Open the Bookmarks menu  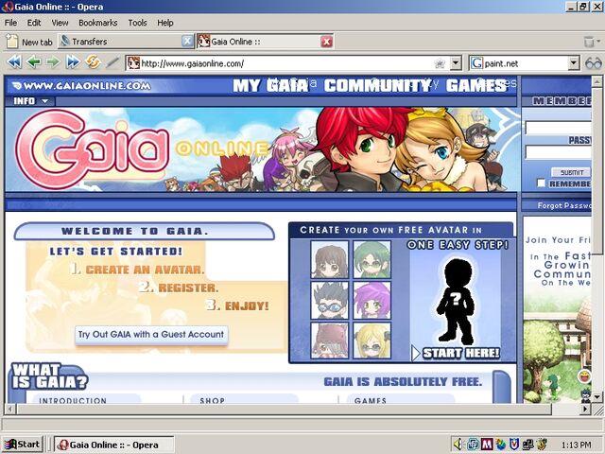(98, 23)
